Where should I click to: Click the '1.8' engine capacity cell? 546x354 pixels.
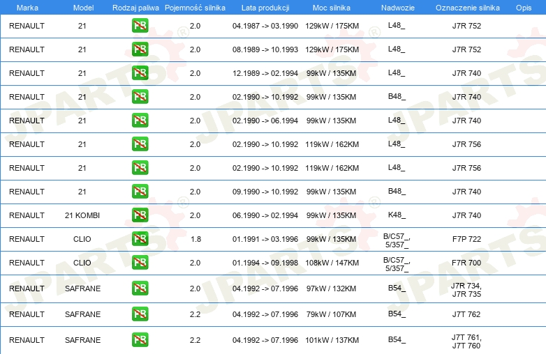(195, 239)
